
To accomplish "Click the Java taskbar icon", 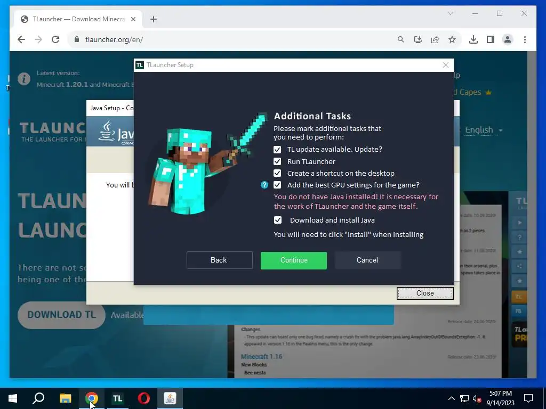I will pos(170,398).
